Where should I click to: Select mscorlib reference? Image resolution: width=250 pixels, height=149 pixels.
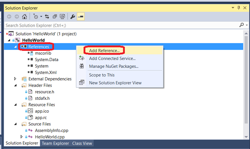click(x=43, y=53)
